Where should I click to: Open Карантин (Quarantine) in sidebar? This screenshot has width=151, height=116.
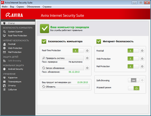[x=12, y=78]
